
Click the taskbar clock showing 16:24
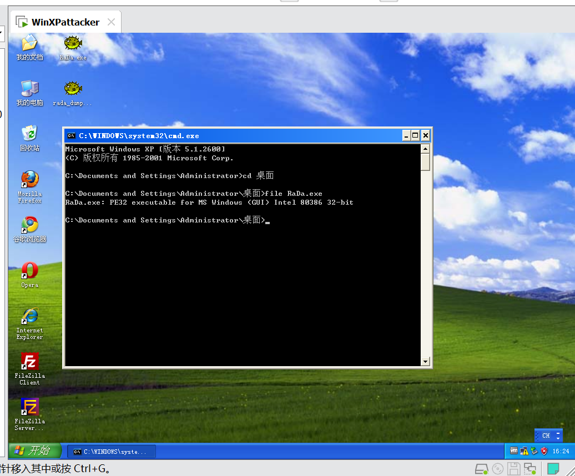(561, 451)
